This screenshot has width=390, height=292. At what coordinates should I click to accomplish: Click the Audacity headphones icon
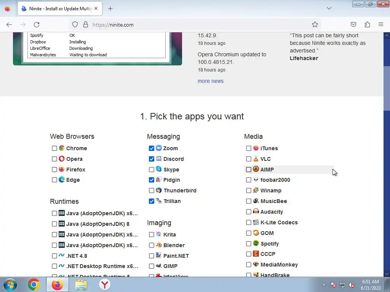tap(256, 212)
